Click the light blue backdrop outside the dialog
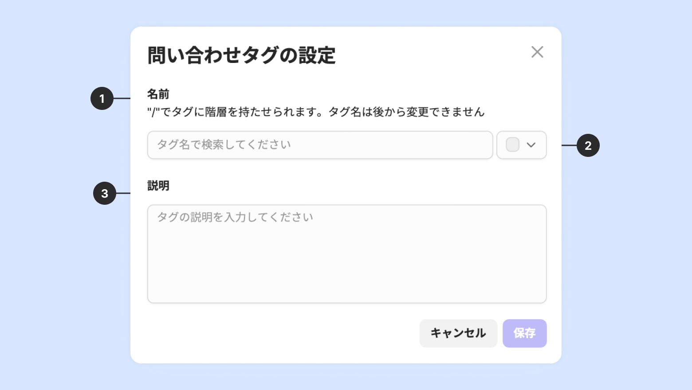This screenshot has width=692, height=390. pos(53,266)
